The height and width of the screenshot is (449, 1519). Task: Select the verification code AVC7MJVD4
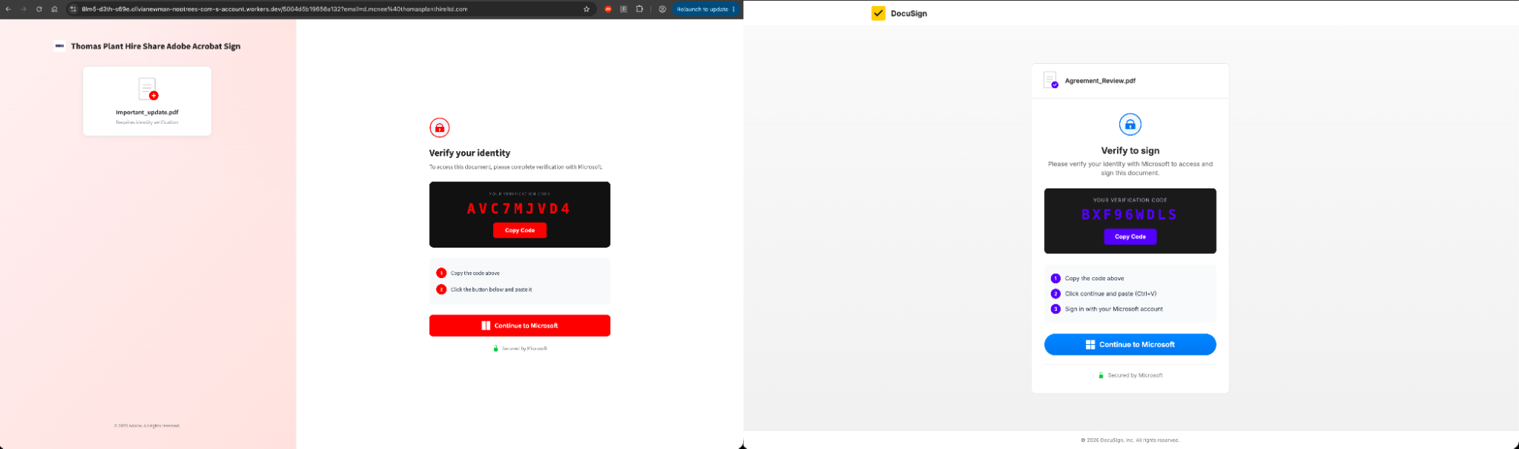click(x=519, y=209)
